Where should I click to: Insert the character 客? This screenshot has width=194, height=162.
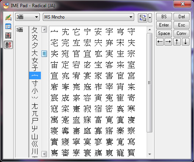coord(109,65)
